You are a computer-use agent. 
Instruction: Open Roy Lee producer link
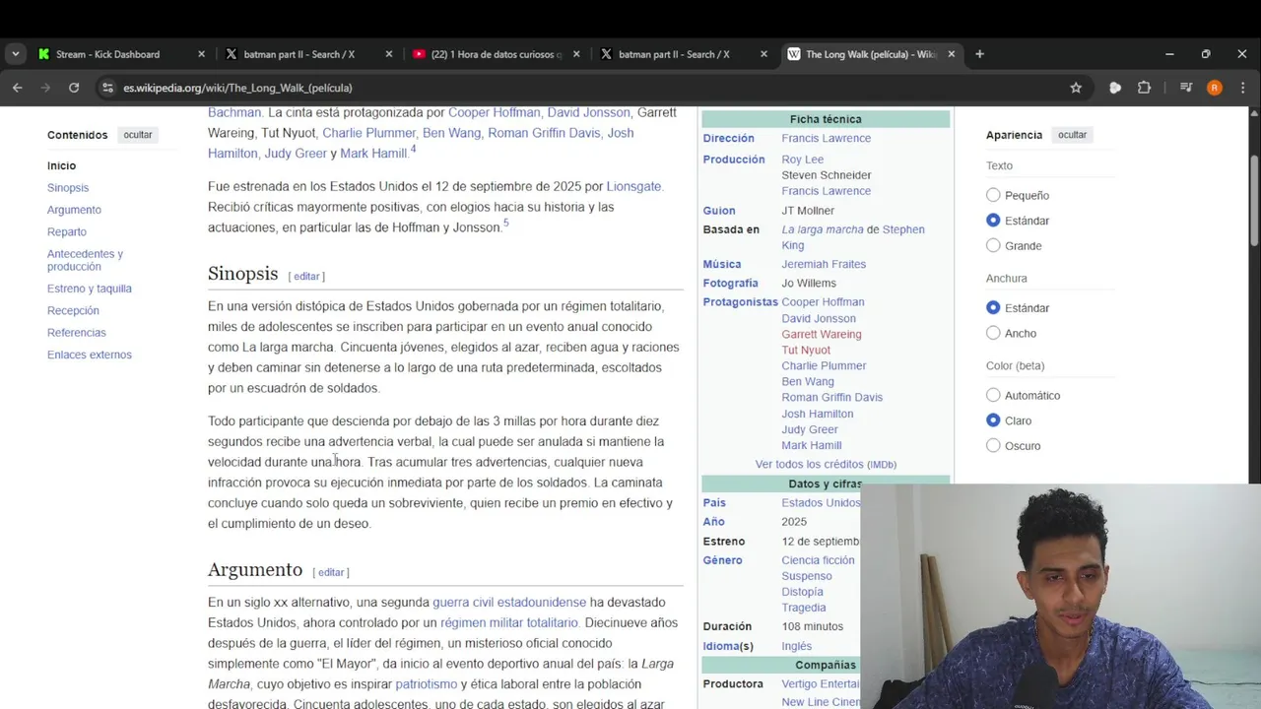point(802,160)
